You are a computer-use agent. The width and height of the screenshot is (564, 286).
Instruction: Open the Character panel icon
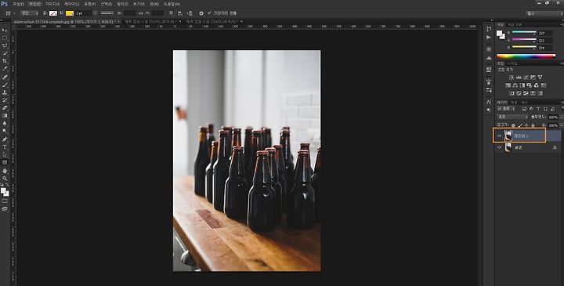click(x=489, y=102)
